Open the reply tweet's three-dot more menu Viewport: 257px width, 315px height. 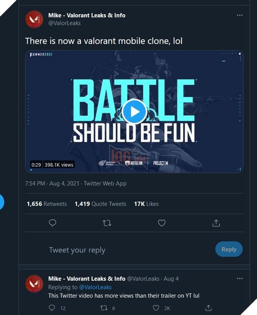tap(239, 279)
